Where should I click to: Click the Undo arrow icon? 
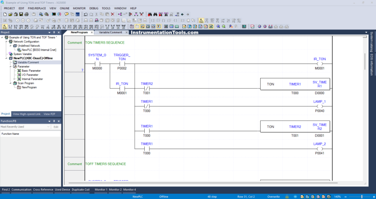pos(85,14)
